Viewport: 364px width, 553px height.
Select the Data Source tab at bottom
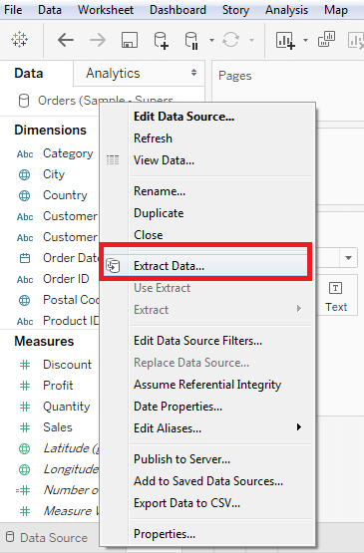[47, 537]
